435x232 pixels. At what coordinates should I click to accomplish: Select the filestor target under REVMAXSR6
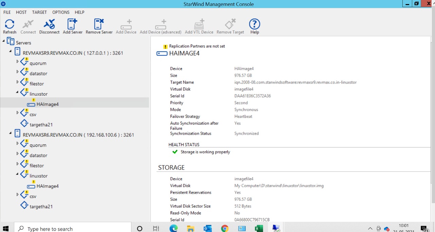[37, 165]
